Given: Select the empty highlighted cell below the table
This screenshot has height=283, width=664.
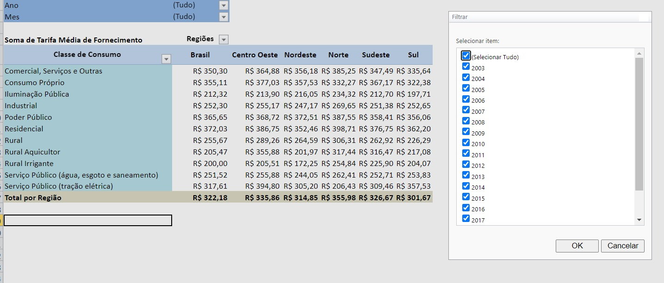Looking at the screenshot, I should pos(88,221).
